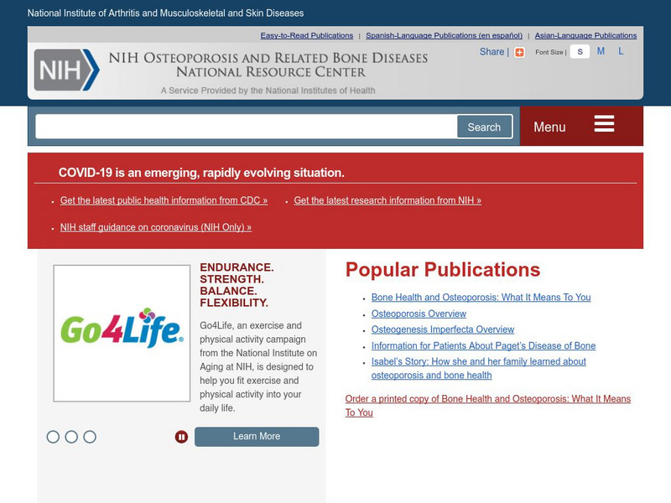
Task: Open NIH latest research information link
Action: (388, 200)
